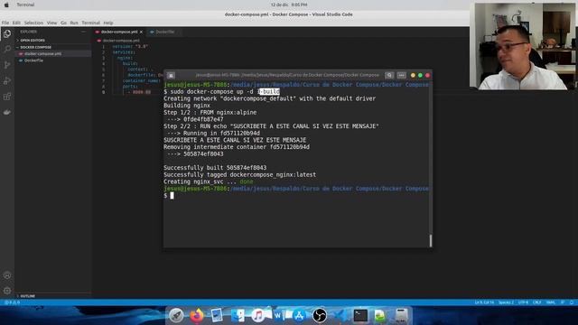Click the terminal new tab icon
The height and width of the screenshot is (325, 578).
[x=171, y=75]
